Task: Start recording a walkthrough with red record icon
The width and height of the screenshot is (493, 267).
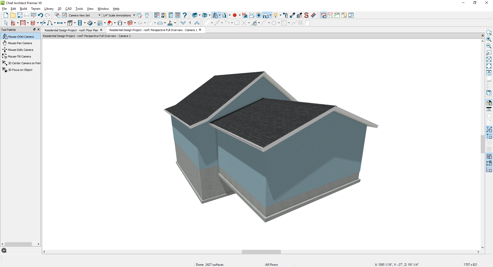Action: [235, 15]
